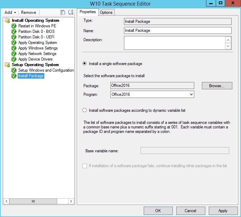Click the move step down icon
The image size is (241, 217).
[x=70, y=12]
